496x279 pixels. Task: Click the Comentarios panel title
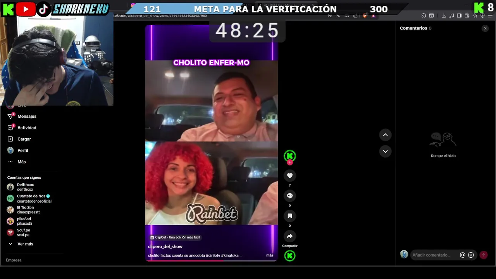point(413,28)
